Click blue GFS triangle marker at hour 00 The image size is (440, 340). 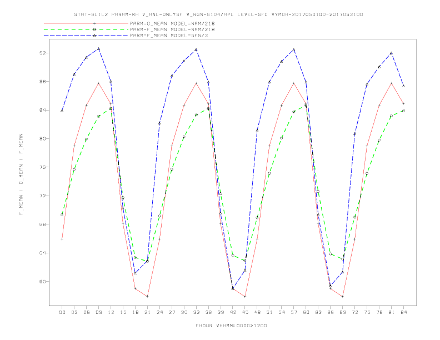(62, 111)
